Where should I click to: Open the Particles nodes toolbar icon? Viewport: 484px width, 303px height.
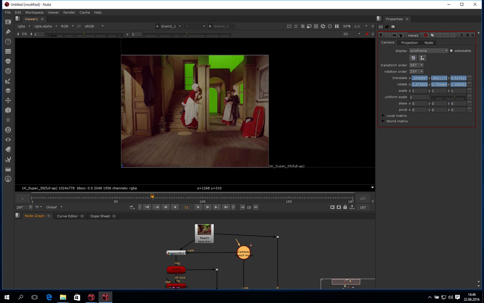pos(8,120)
